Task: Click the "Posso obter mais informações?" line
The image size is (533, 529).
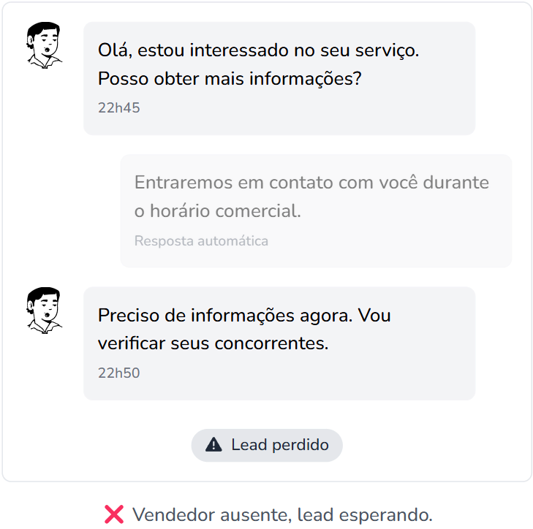Action: (x=230, y=79)
